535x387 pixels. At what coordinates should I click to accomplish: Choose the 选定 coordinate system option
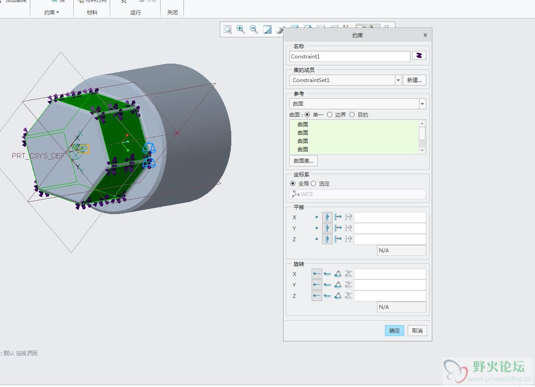coord(313,183)
